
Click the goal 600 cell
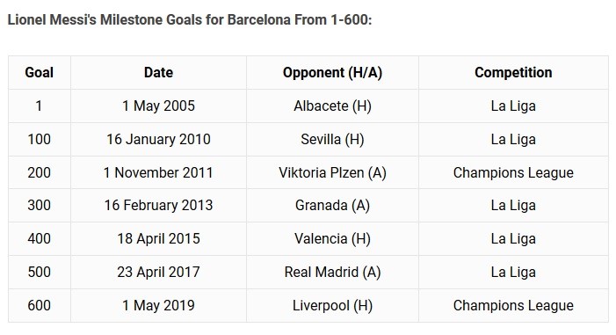pyautogui.click(x=40, y=305)
